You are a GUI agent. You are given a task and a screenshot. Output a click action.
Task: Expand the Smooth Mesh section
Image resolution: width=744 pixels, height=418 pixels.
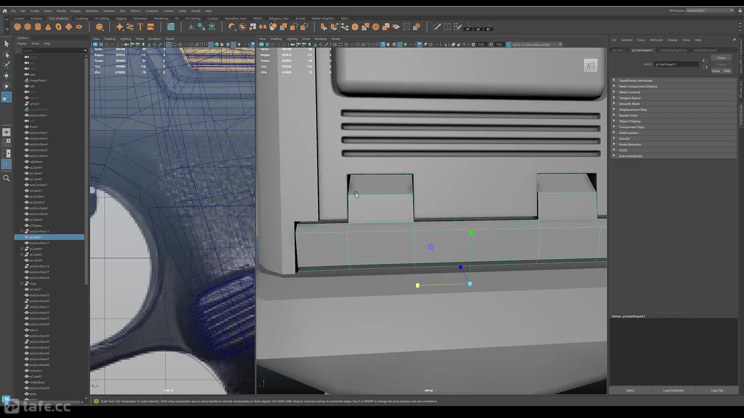673,104
